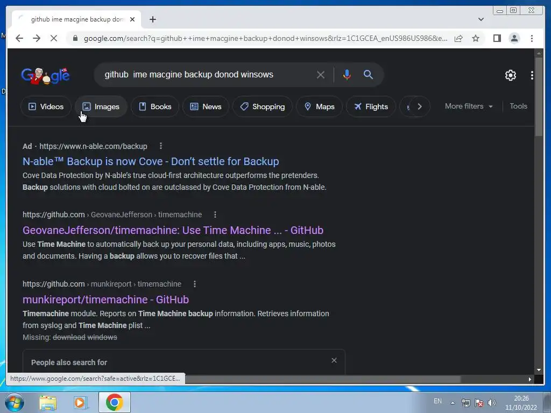Viewport: 551px width, 413px height.
Task: Expand More filters dropdown
Action: [x=469, y=106]
